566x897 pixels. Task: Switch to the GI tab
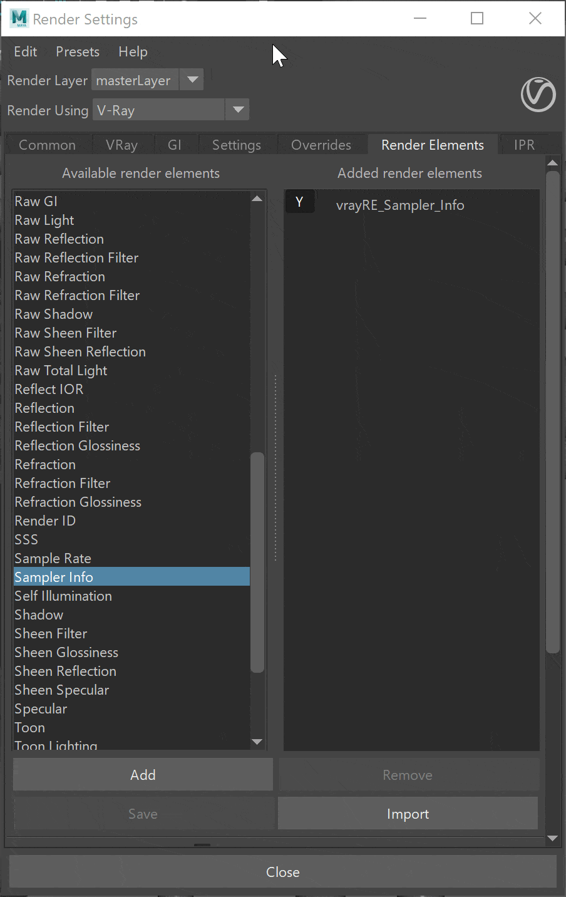click(175, 145)
